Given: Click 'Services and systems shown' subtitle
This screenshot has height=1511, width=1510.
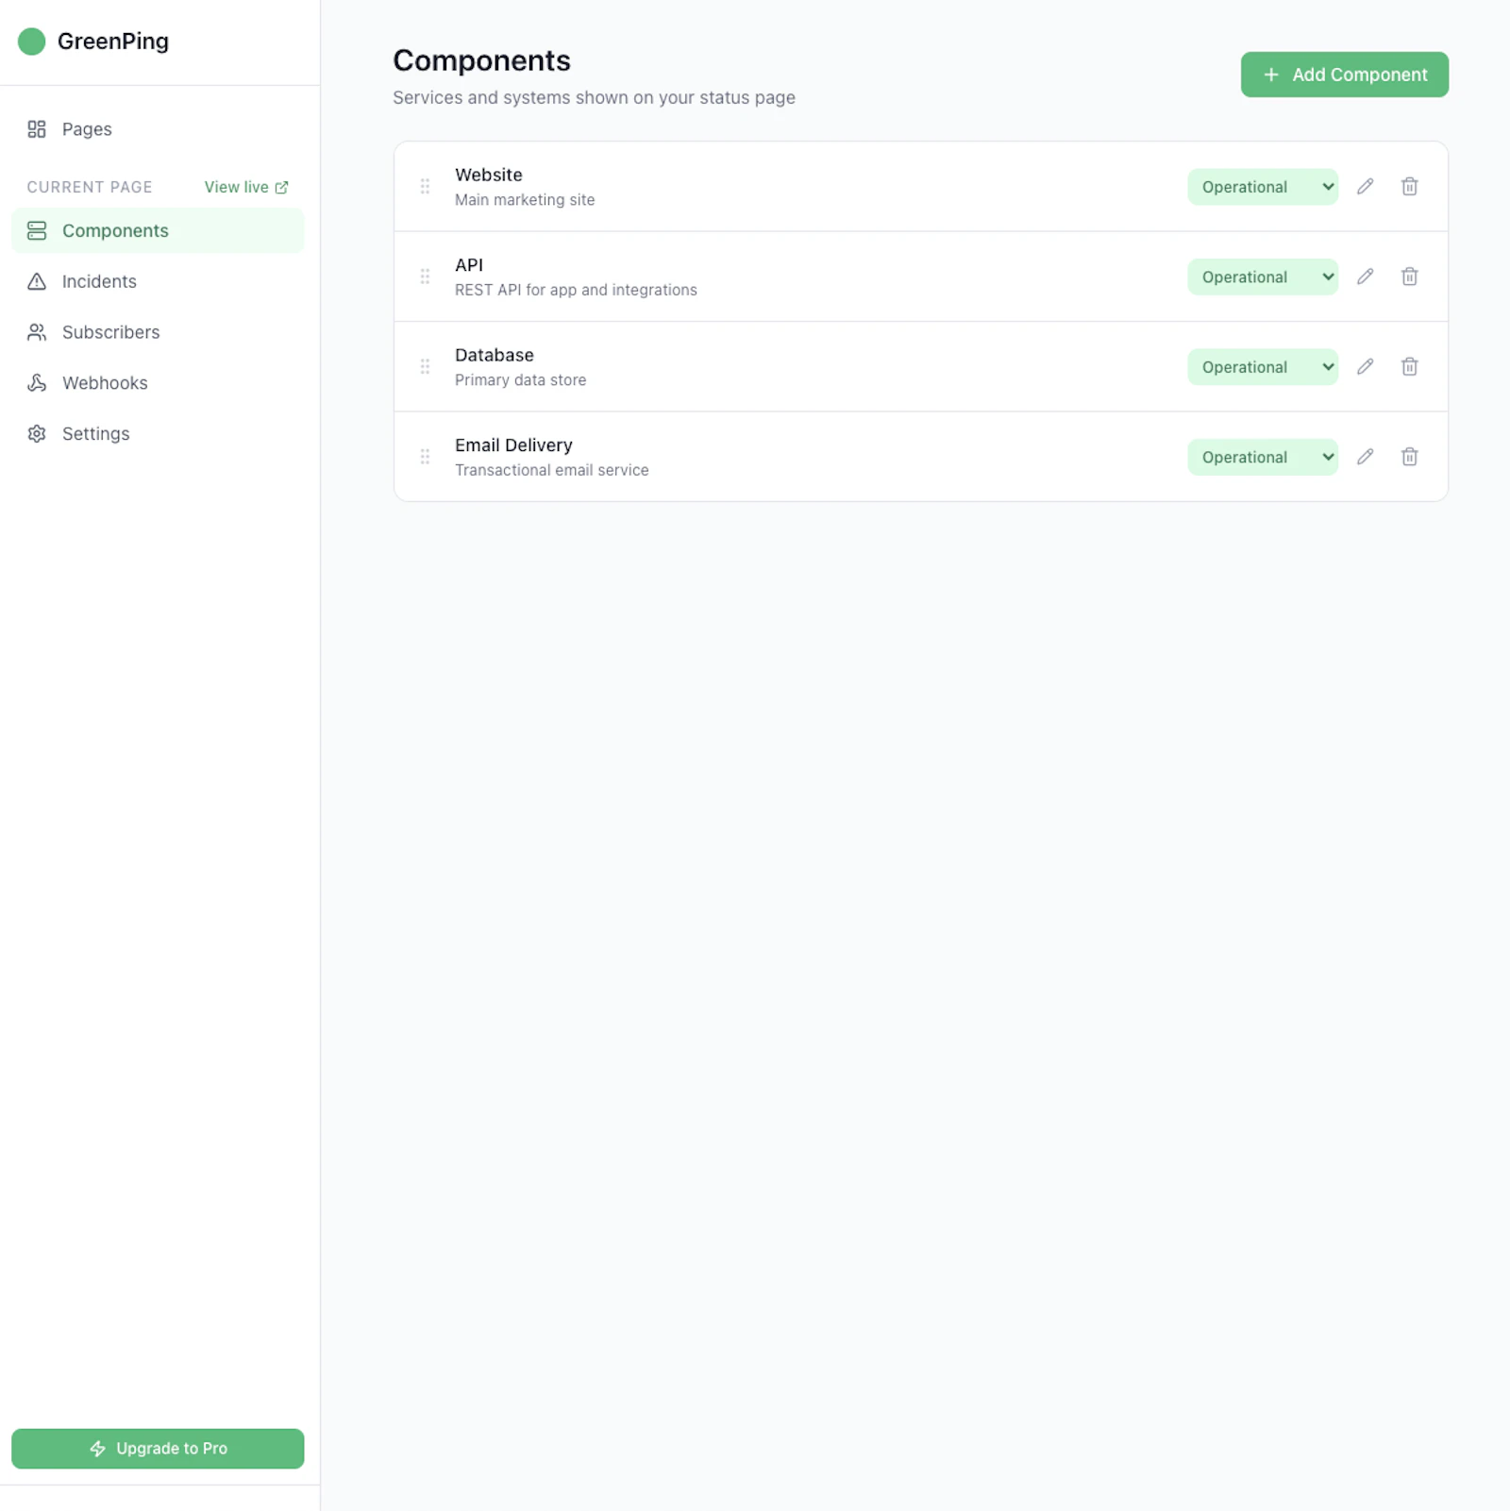Looking at the screenshot, I should point(594,97).
